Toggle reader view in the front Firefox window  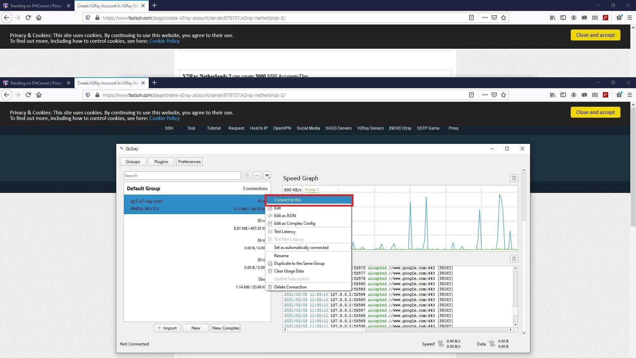click(x=471, y=95)
